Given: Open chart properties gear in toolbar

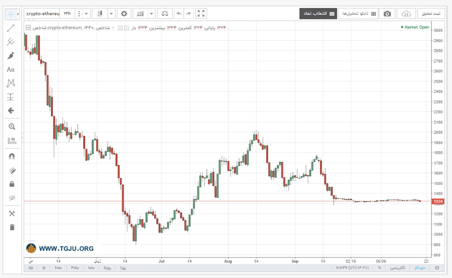Looking at the screenshot, I should (x=124, y=14).
